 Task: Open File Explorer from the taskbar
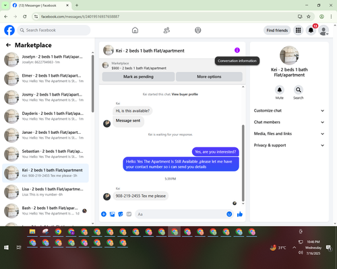[x=32, y=232]
